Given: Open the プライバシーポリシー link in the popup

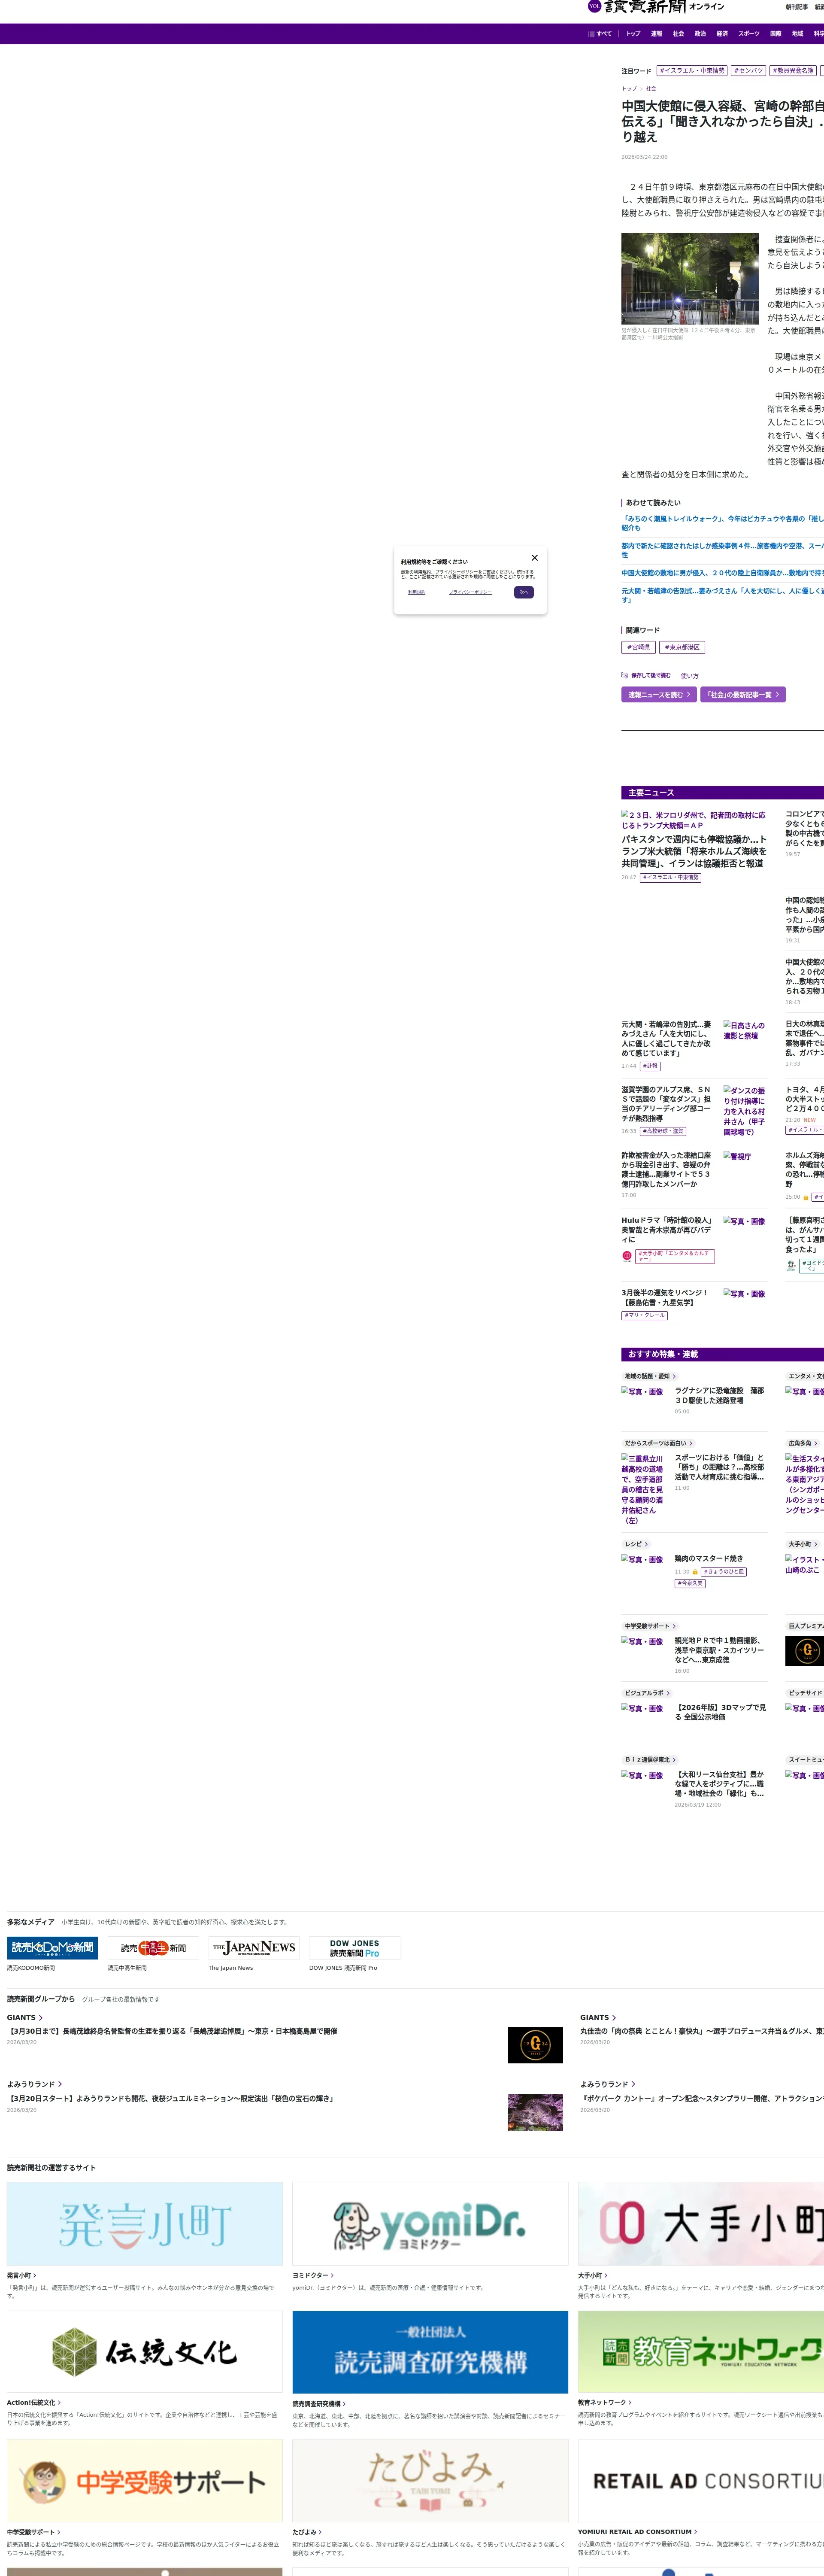Looking at the screenshot, I should 470,592.
